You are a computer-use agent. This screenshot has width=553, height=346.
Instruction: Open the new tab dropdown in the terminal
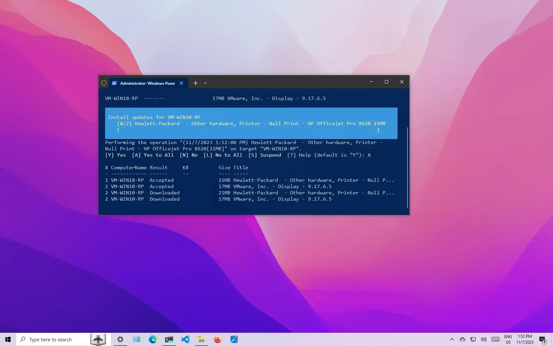[205, 83]
